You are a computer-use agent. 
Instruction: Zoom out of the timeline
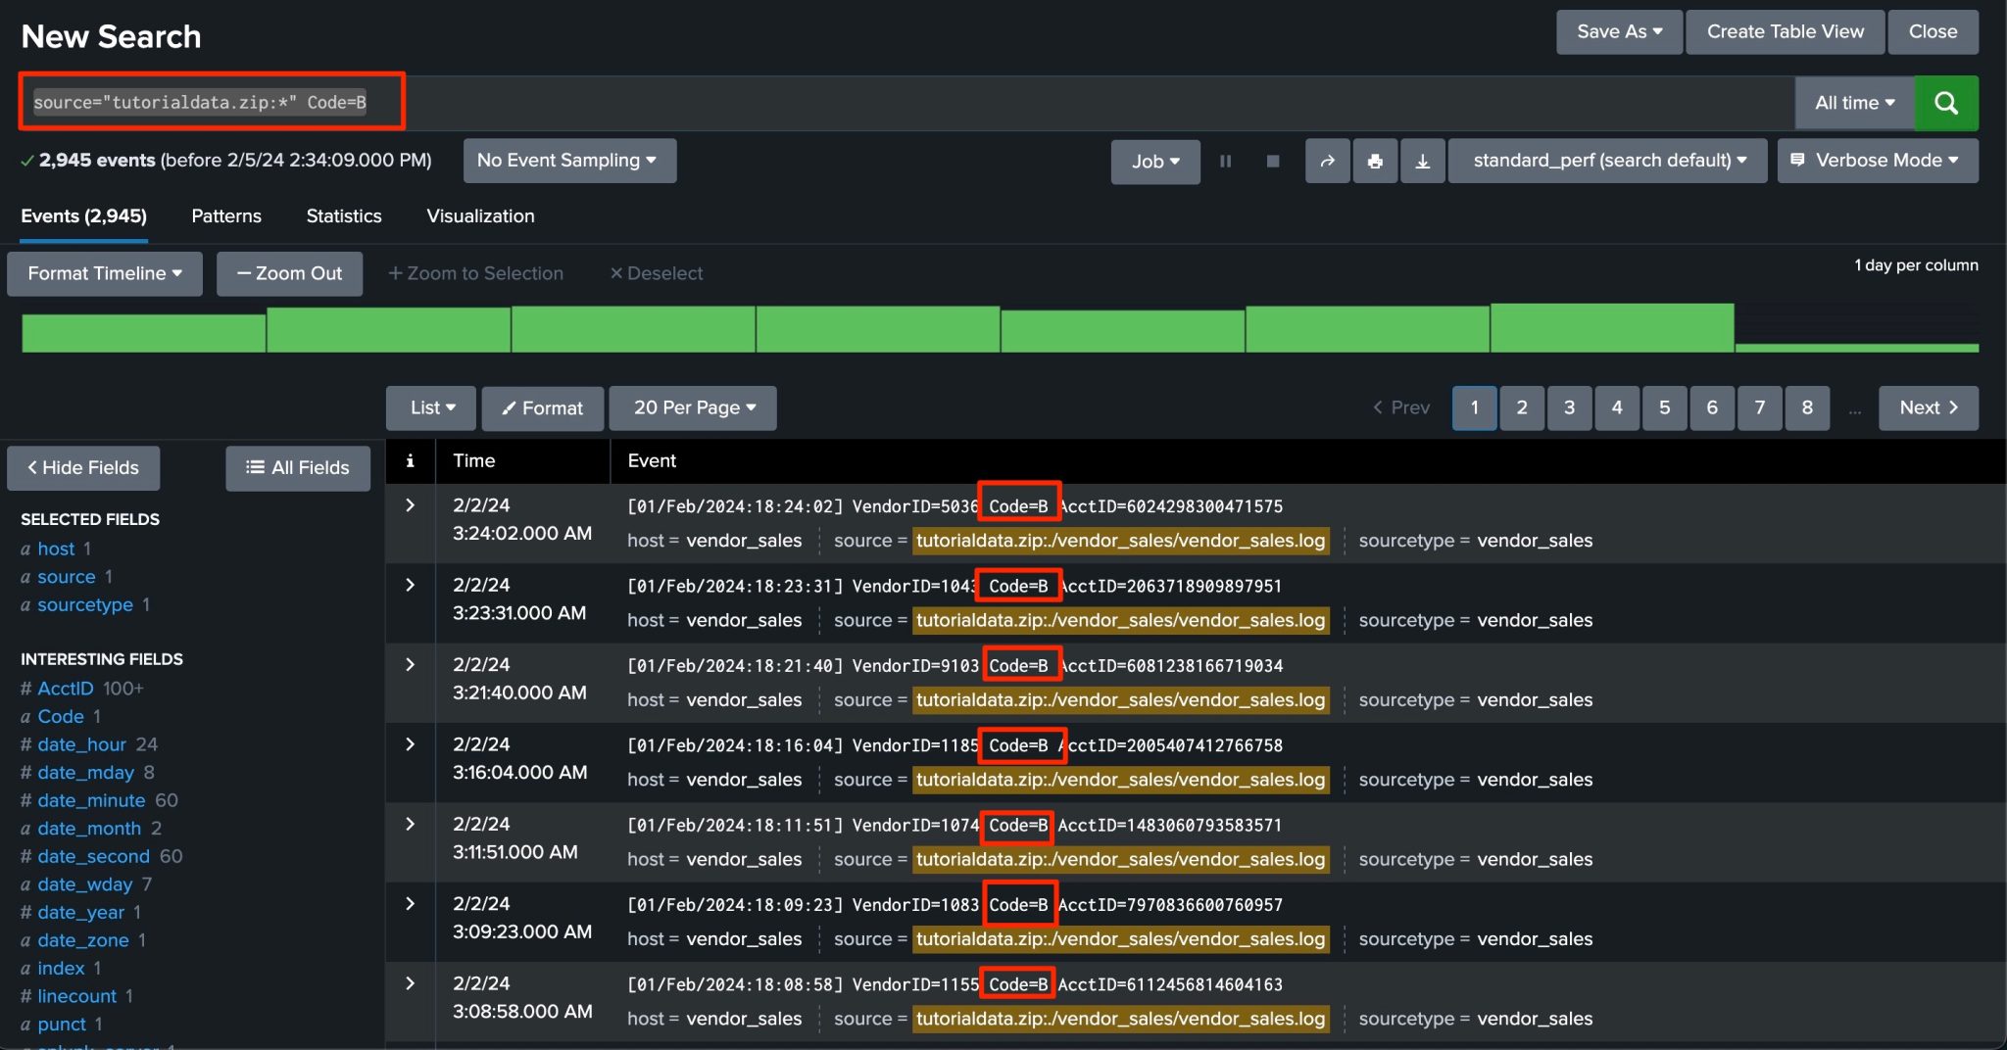289,273
